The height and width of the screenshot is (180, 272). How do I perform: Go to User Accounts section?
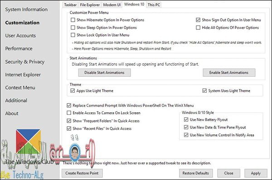[x=20, y=36]
